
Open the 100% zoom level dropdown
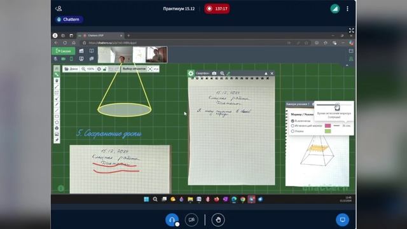tap(88, 69)
